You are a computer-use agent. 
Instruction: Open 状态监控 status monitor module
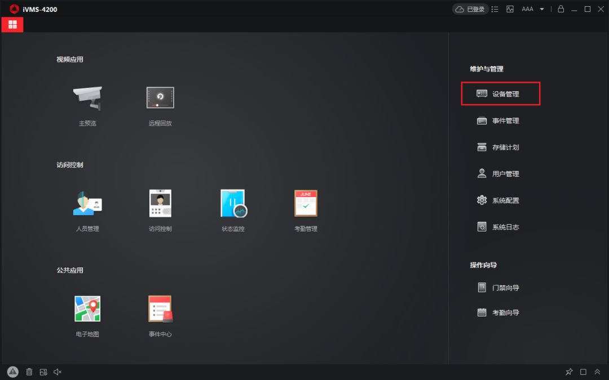click(233, 204)
